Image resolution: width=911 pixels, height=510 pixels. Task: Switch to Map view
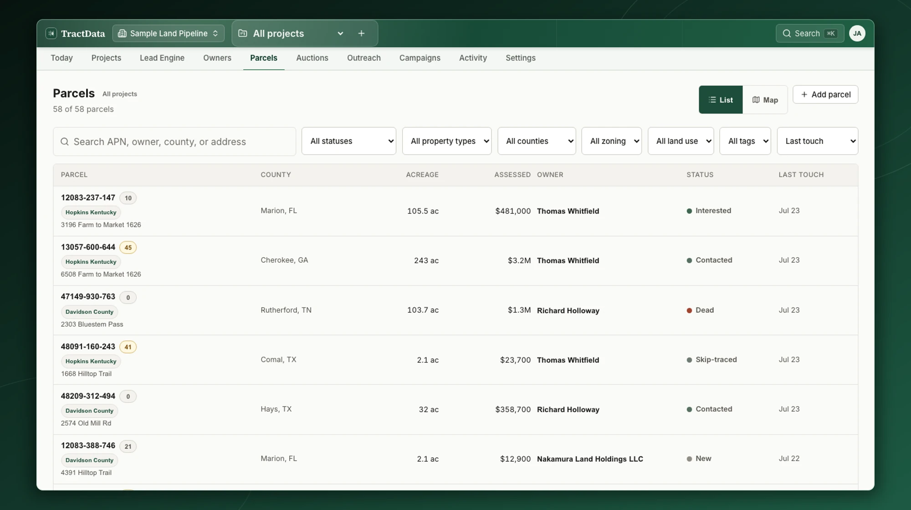765,100
